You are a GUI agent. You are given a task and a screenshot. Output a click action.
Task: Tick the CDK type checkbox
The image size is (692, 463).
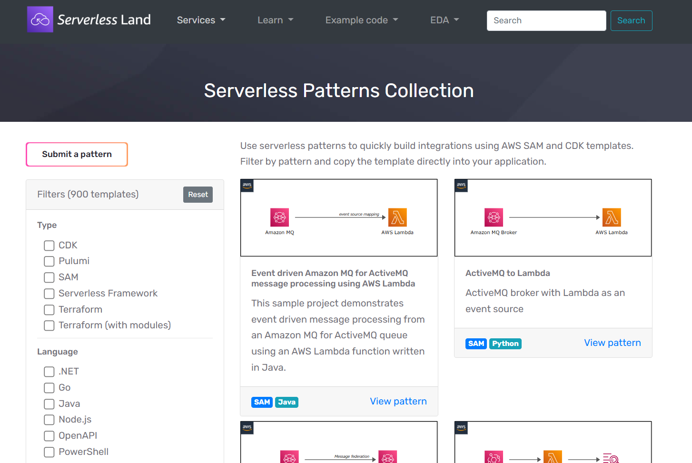click(x=49, y=246)
